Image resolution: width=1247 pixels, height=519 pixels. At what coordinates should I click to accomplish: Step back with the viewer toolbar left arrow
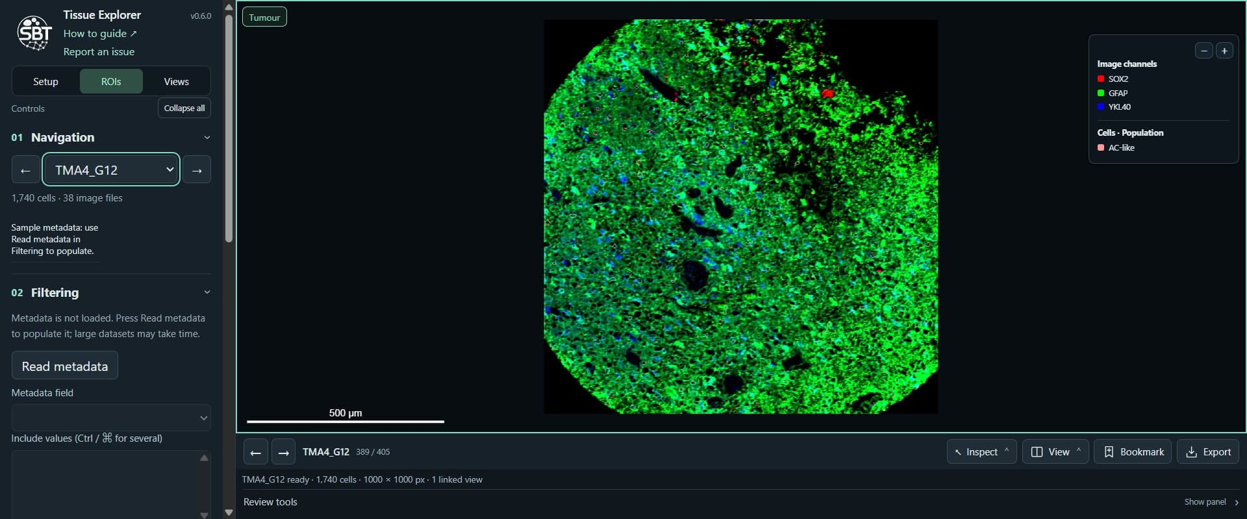256,452
